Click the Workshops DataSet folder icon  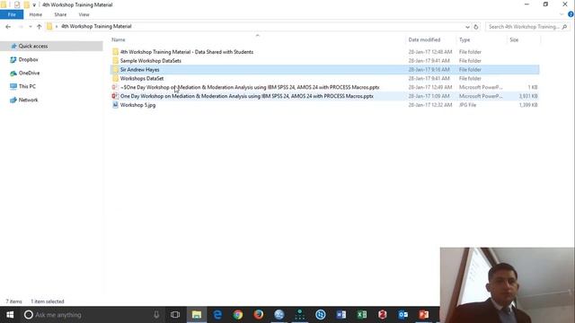(116, 78)
